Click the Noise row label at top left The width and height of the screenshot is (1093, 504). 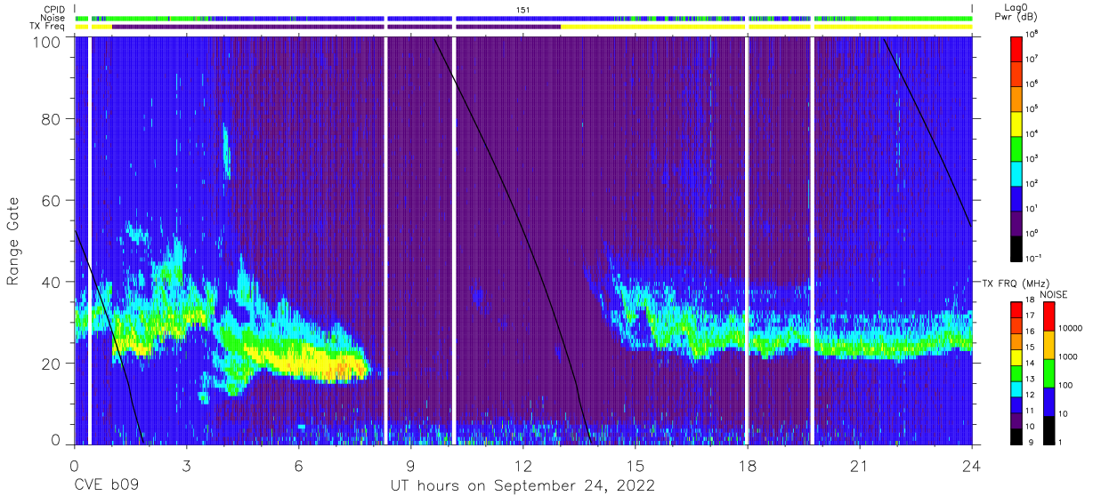pos(53,18)
